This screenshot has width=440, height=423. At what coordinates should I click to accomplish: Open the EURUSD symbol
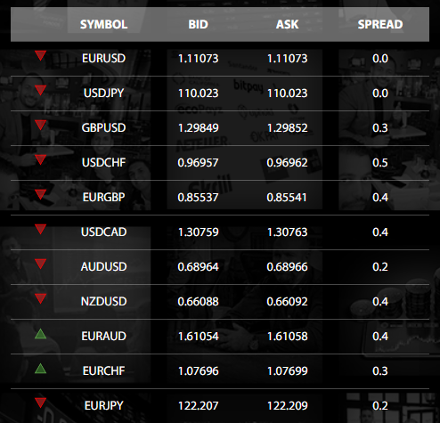coord(103,59)
